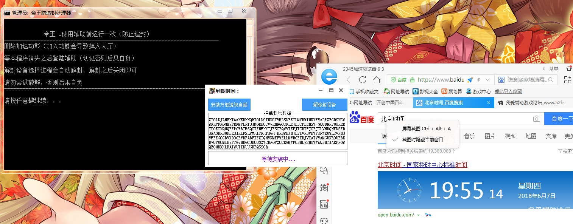This screenshot has width=573, height=224.
Task: Click the open.baidu.com source link
Action: click(x=396, y=215)
